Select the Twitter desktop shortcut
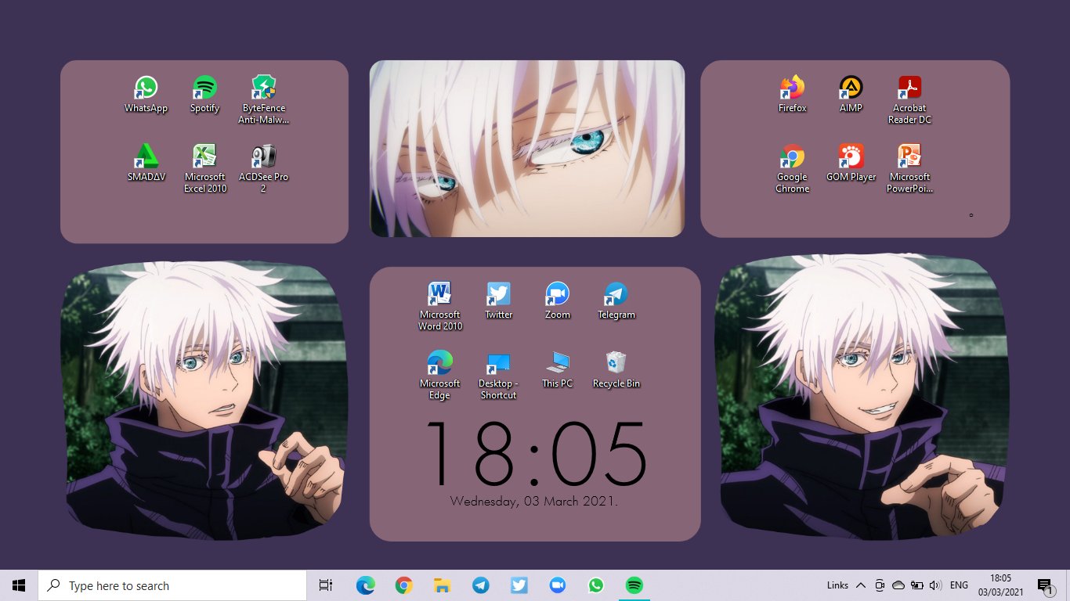 [499, 300]
